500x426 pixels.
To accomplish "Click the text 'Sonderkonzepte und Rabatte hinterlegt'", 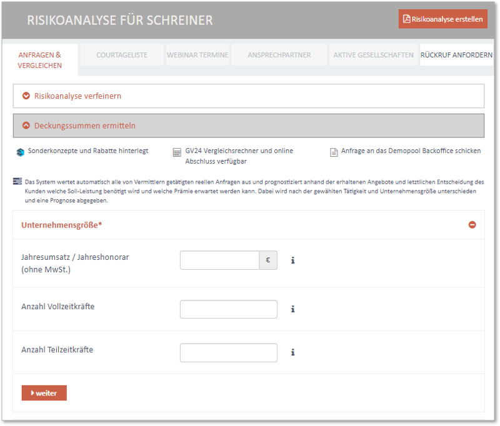I will point(88,151).
